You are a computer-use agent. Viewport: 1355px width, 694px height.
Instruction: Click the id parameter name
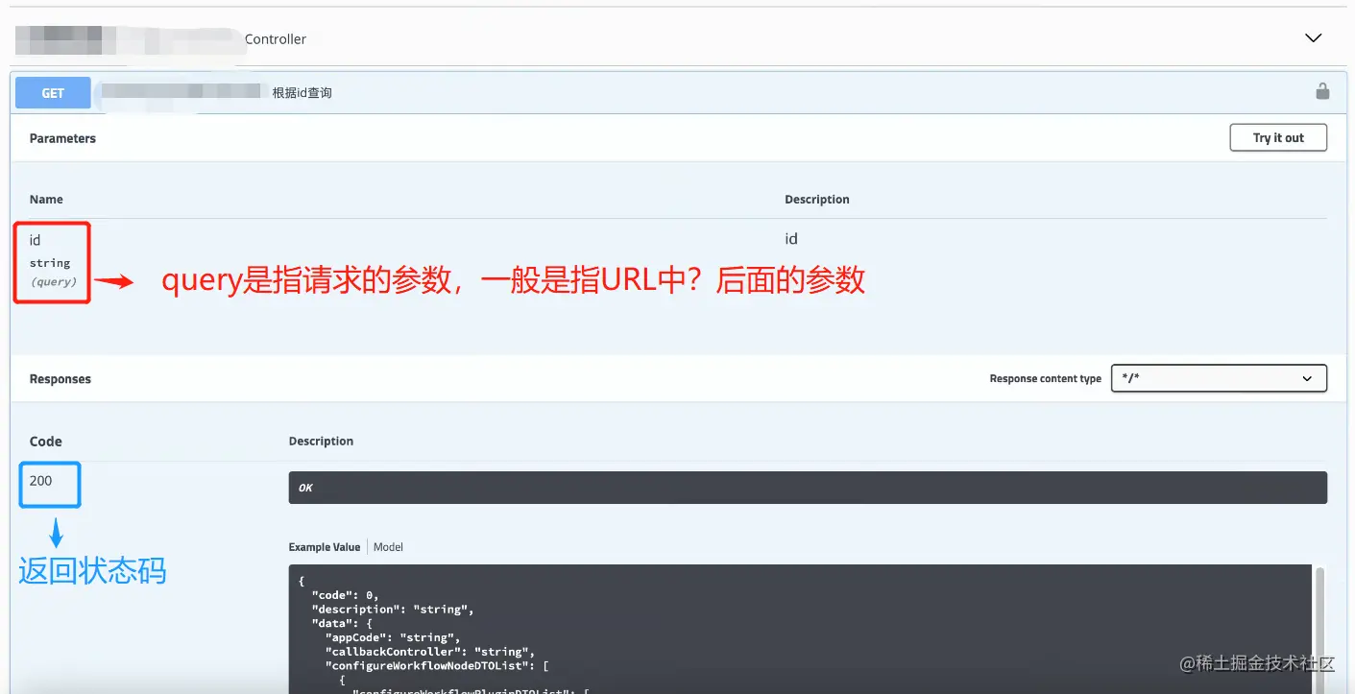tap(36, 240)
